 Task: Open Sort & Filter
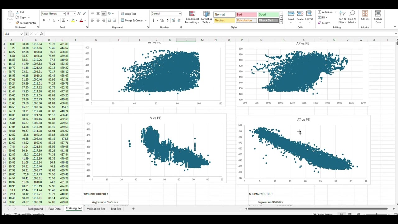pyautogui.click(x=342, y=17)
